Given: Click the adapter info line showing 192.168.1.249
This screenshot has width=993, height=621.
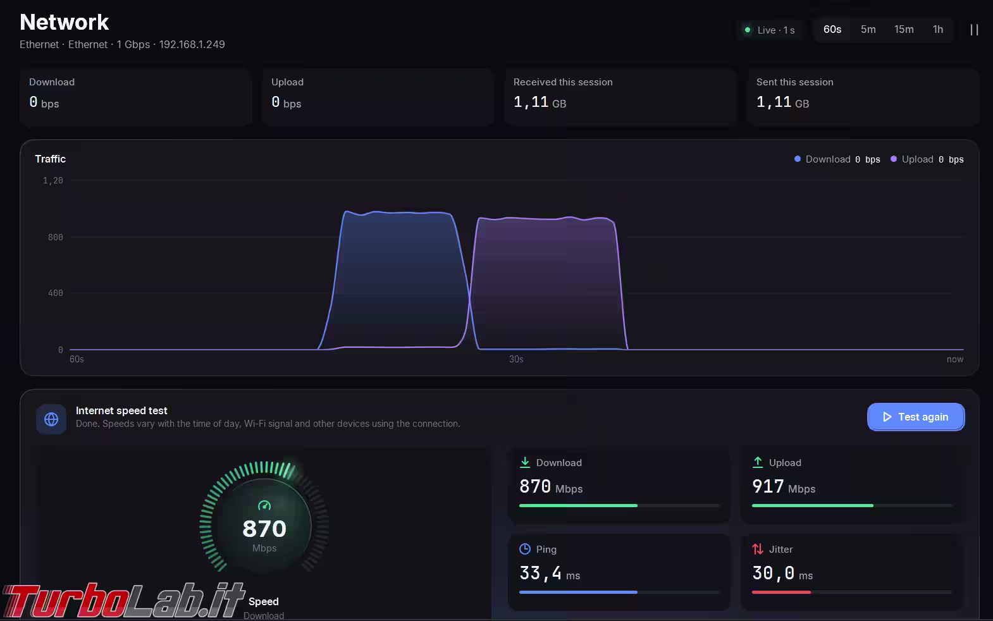Looking at the screenshot, I should 122,44.
